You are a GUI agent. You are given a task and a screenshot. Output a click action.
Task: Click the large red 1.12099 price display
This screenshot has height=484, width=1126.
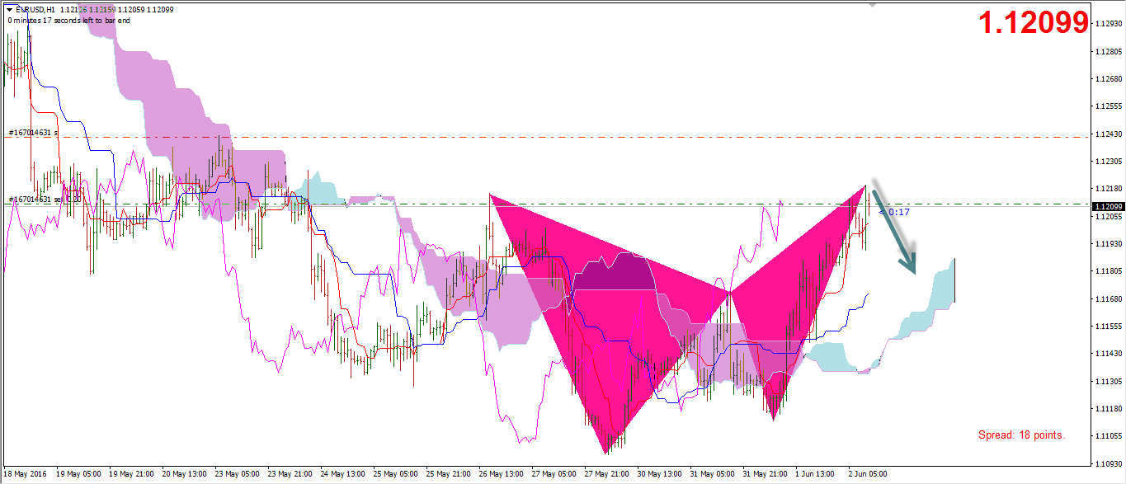[1033, 23]
